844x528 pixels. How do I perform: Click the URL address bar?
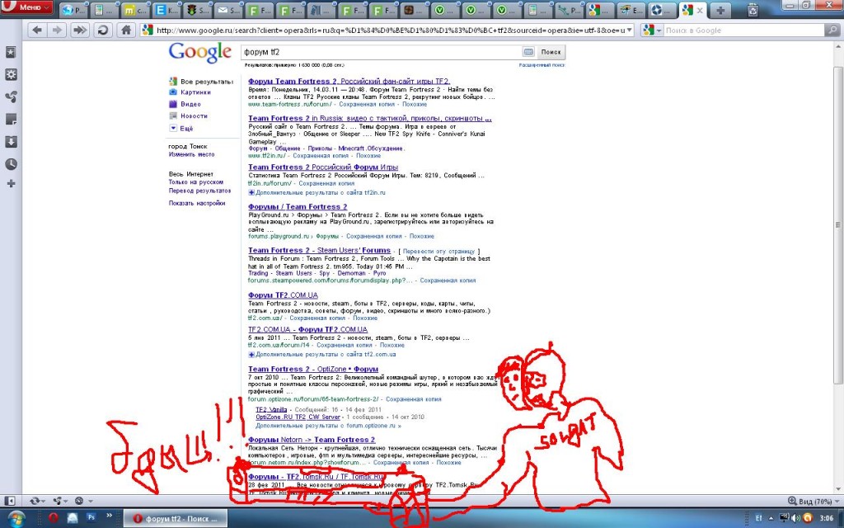tap(387, 31)
